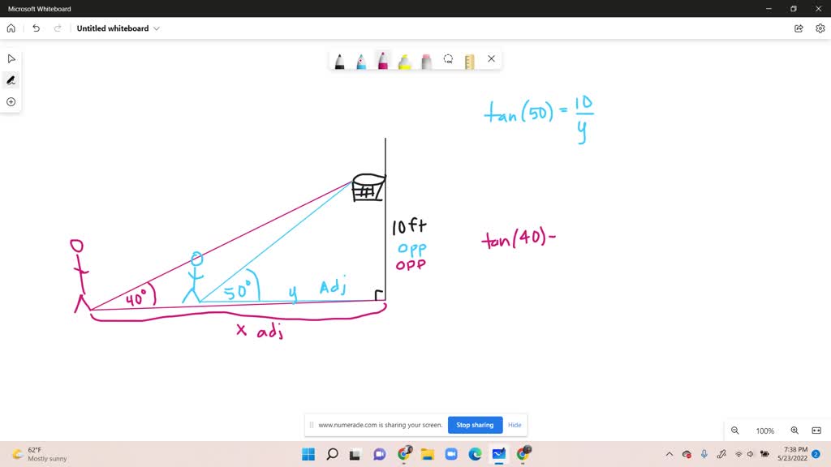
Task: Select the magenta pen tool
Action: click(x=382, y=59)
